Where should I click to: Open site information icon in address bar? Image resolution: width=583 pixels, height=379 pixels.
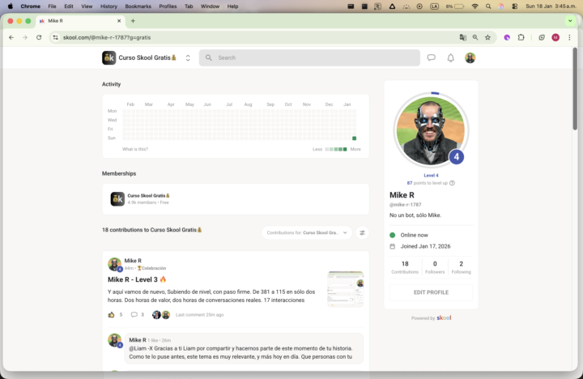point(55,37)
